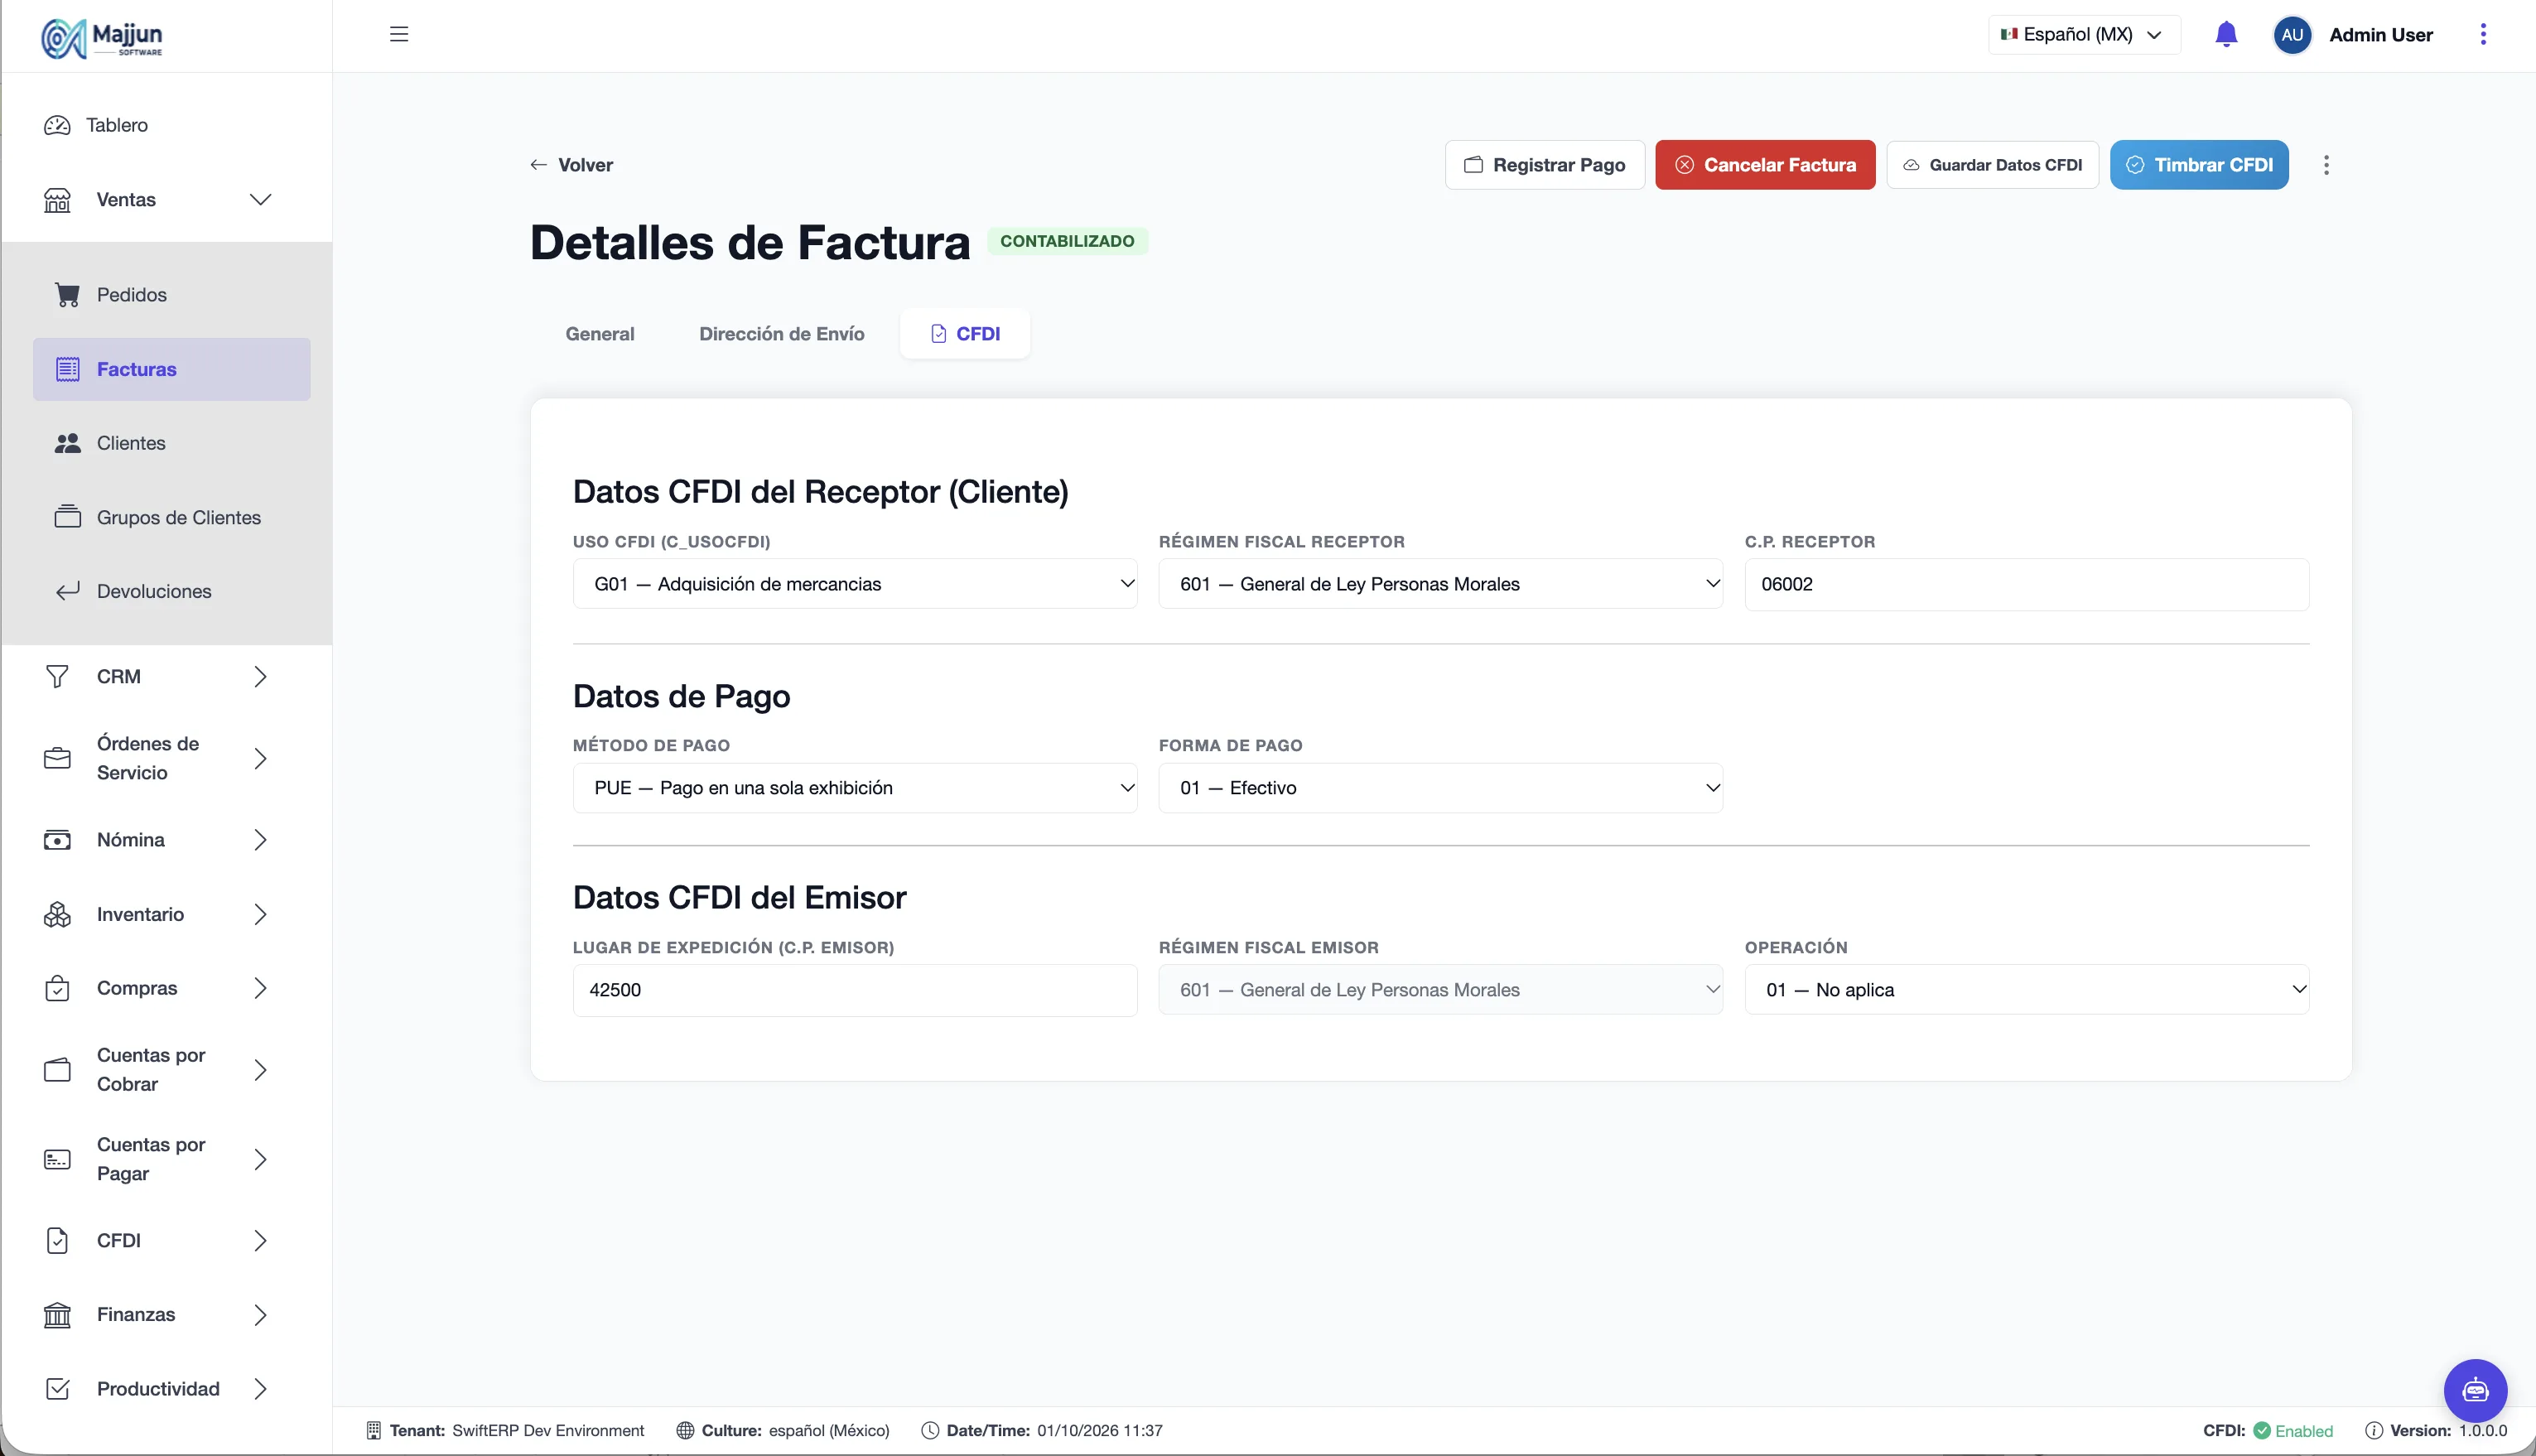Open the Uso CFDI dropdown

click(855, 584)
